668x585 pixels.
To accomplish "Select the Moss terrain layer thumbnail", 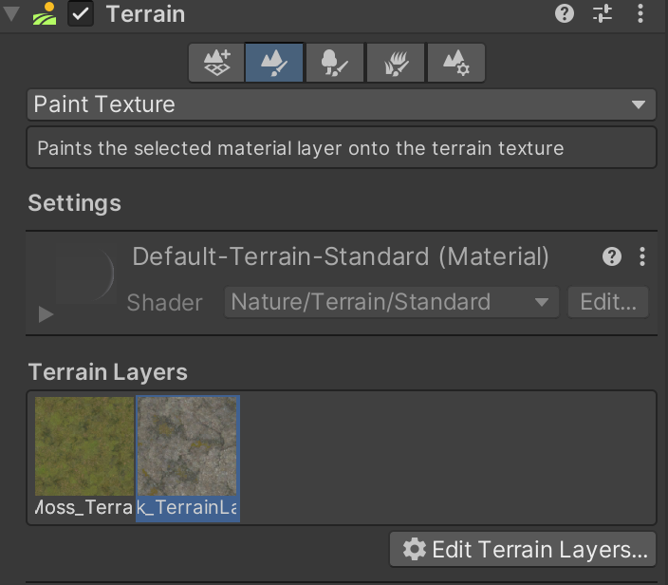I will [84, 446].
